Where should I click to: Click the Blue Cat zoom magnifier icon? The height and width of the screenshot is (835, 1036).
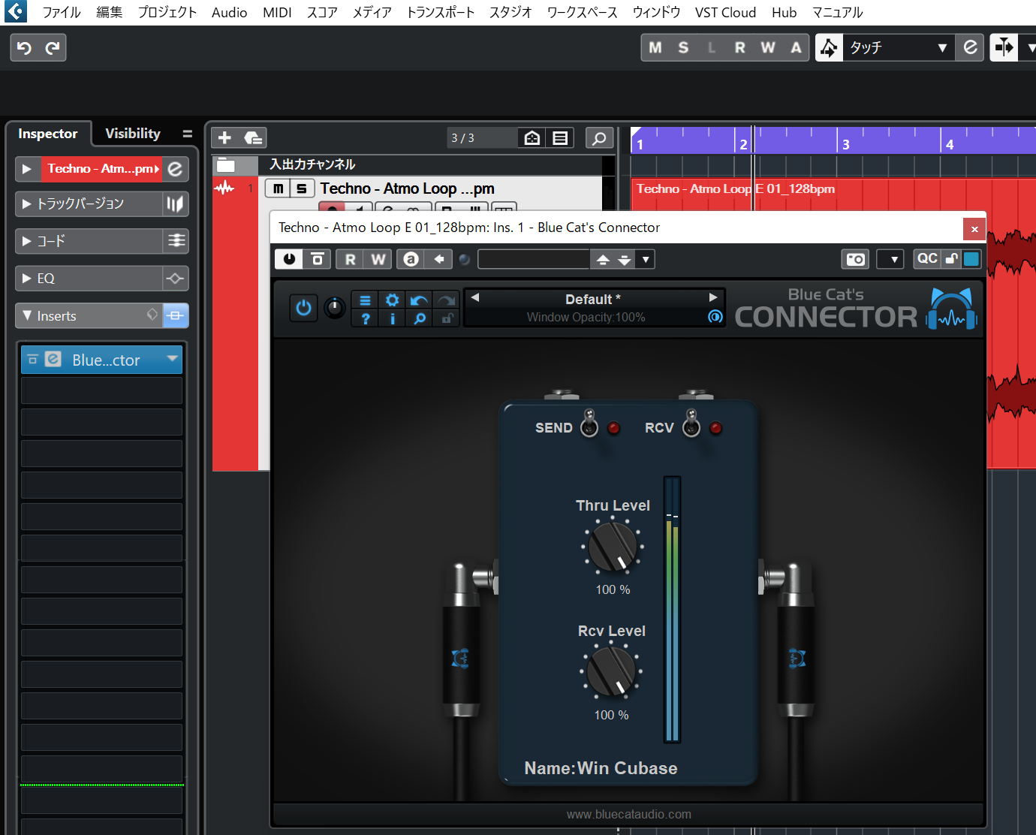(x=420, y=318)
